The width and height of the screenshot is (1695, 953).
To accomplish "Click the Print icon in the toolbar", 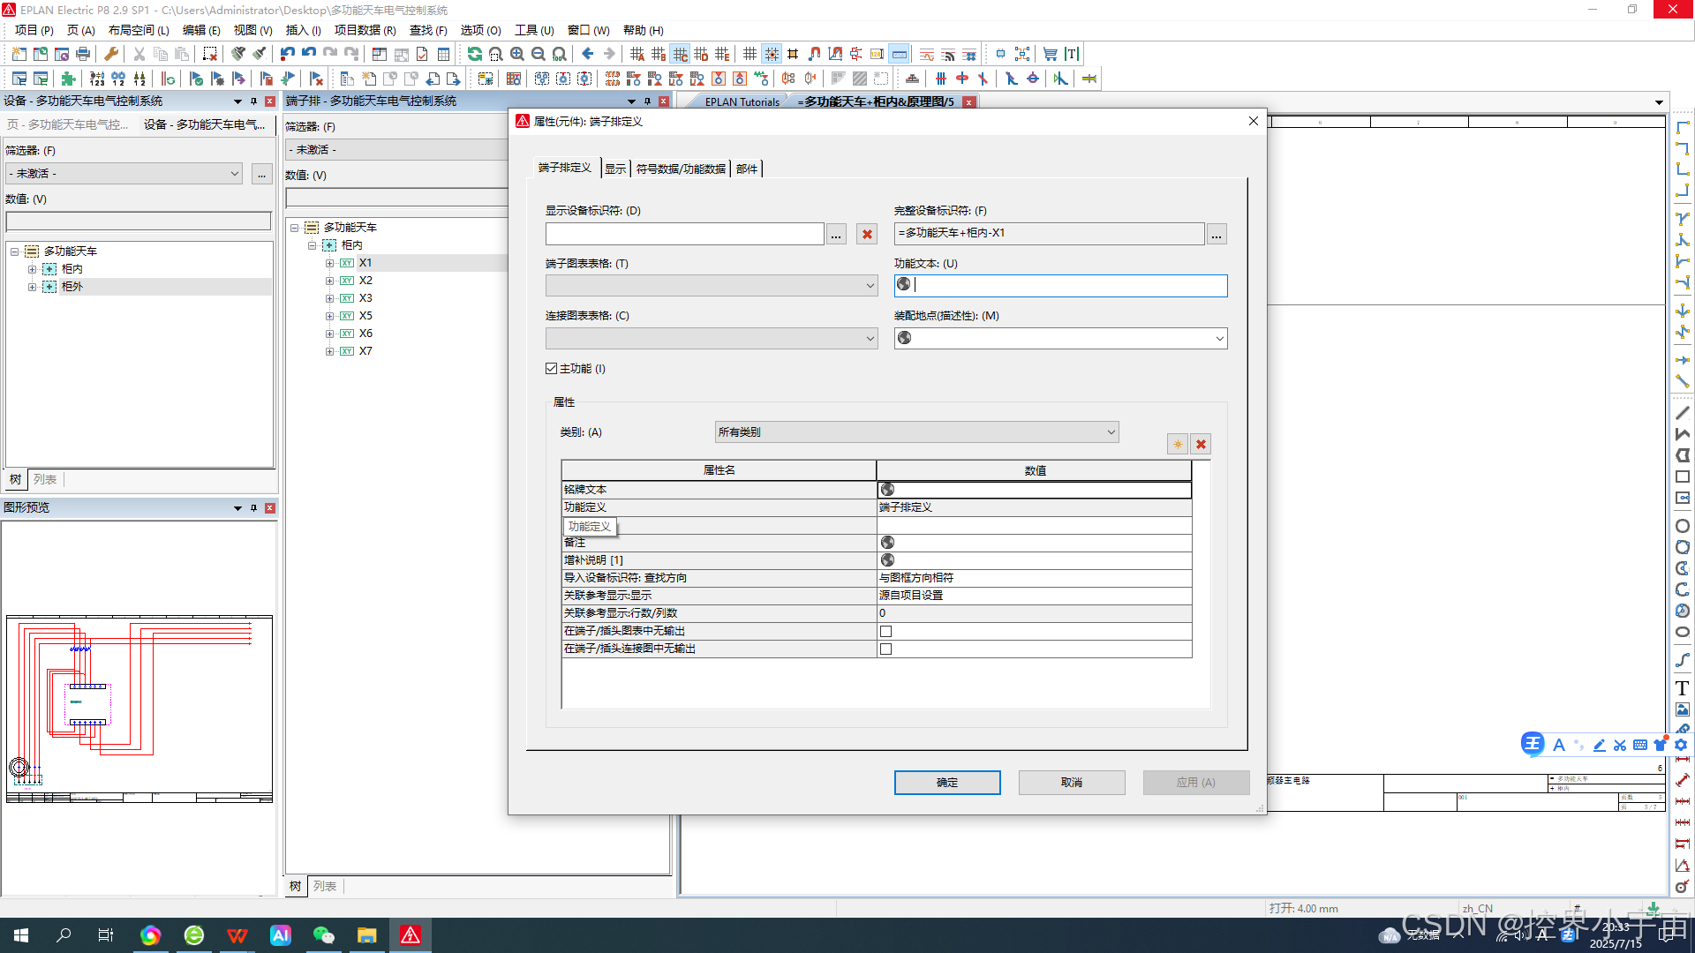I will tap(83, 55).
